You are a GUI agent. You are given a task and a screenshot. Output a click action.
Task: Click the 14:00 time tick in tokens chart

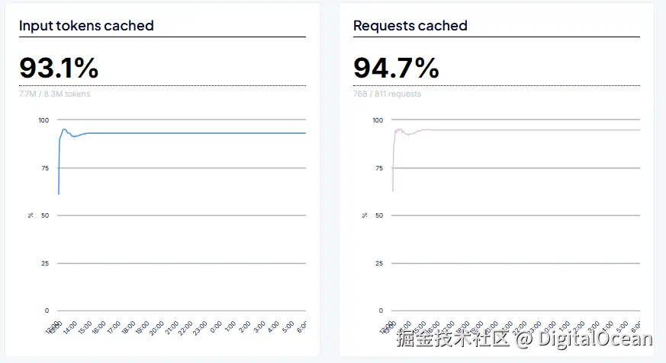point(70,328)
